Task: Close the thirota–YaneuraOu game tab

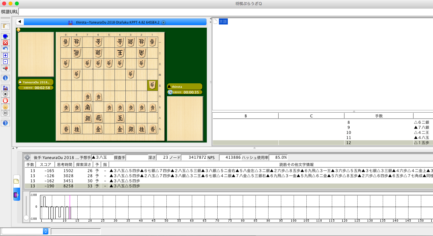Action: [164, 23]
